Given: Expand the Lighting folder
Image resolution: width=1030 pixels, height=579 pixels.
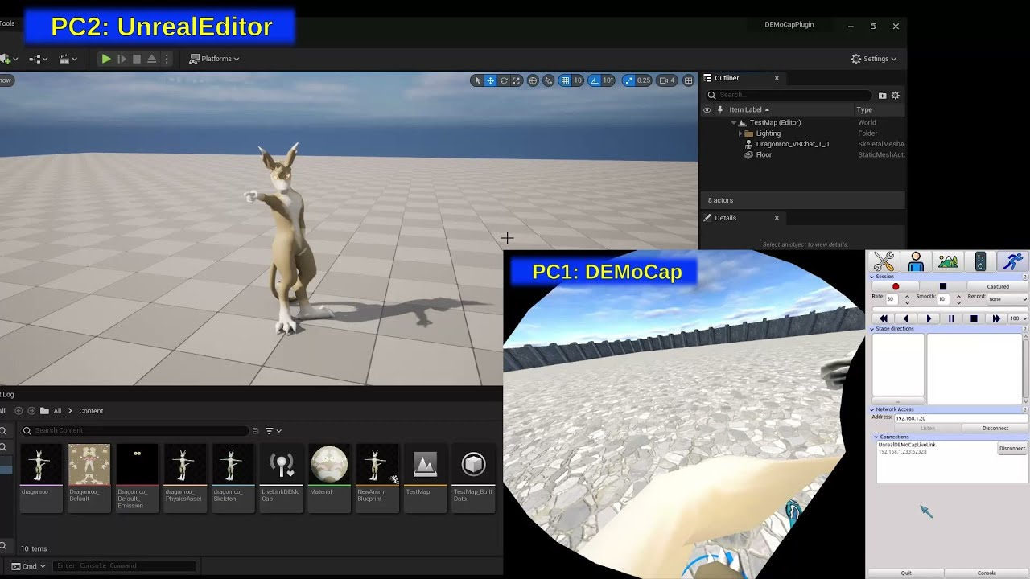Looking at the screenshot, I should point(740,133).
